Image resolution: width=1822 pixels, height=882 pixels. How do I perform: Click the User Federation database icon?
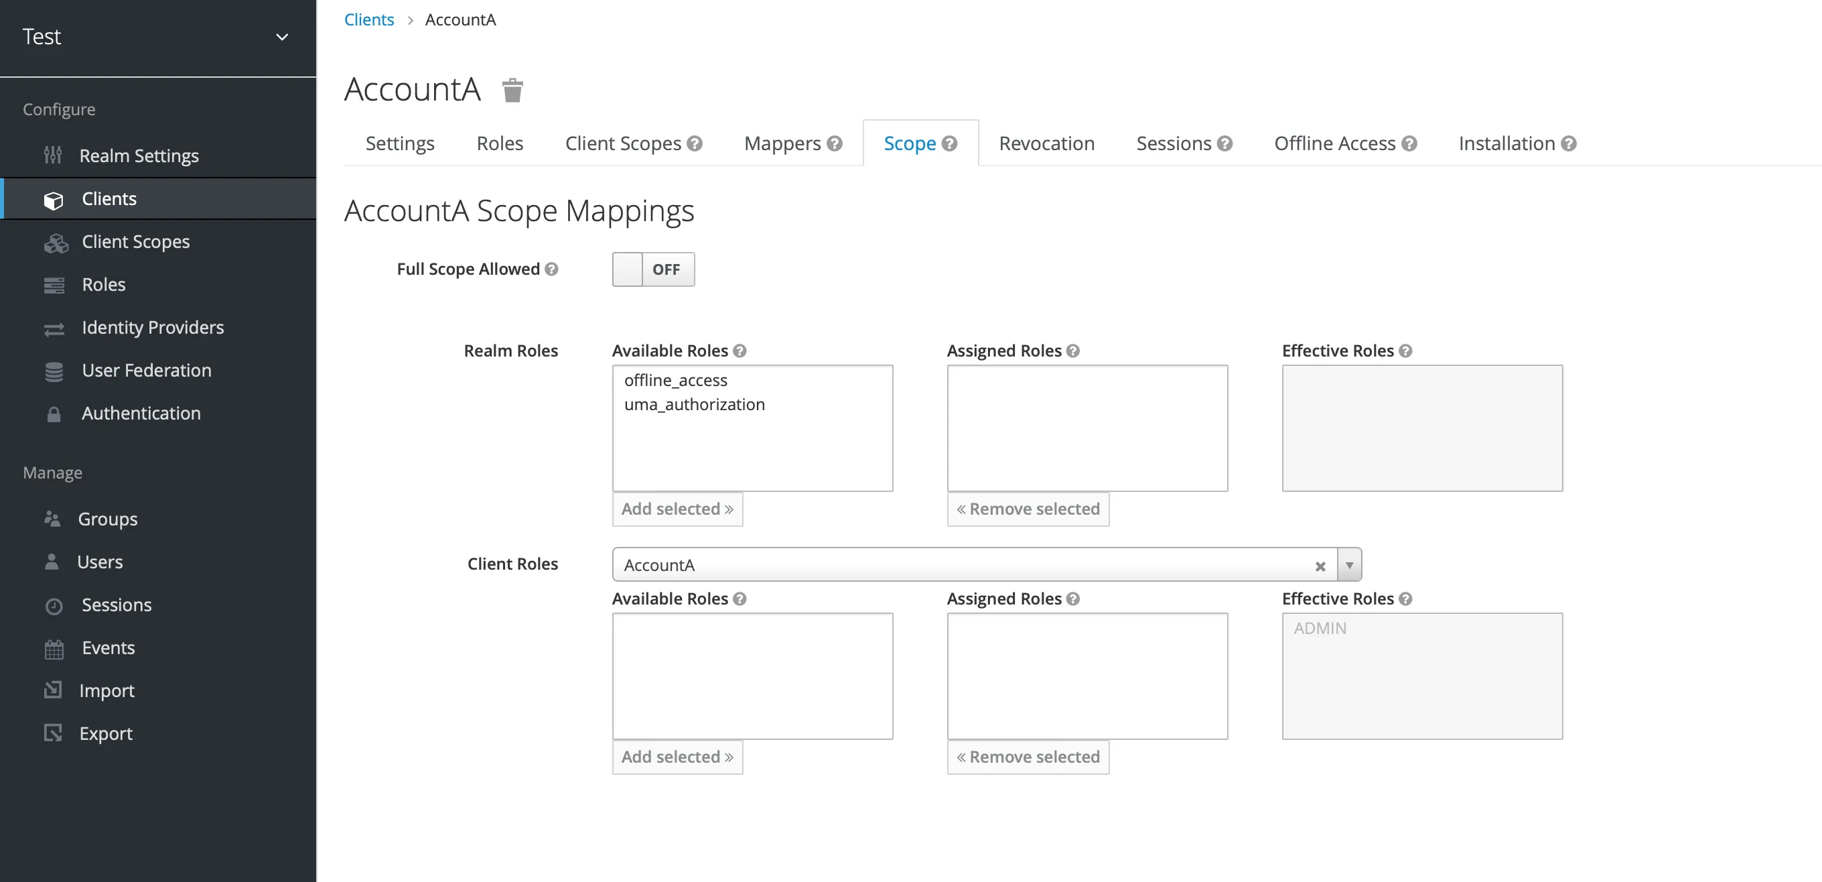point(54,371)
